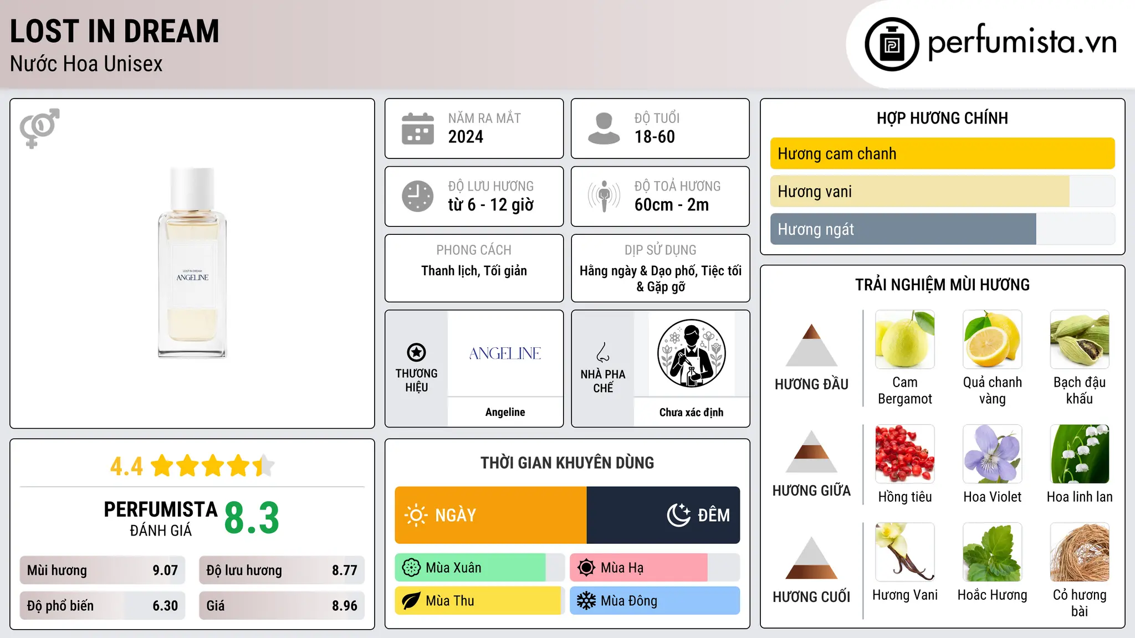
Task: Click the launch year 2024
Action: coord(466,137)
